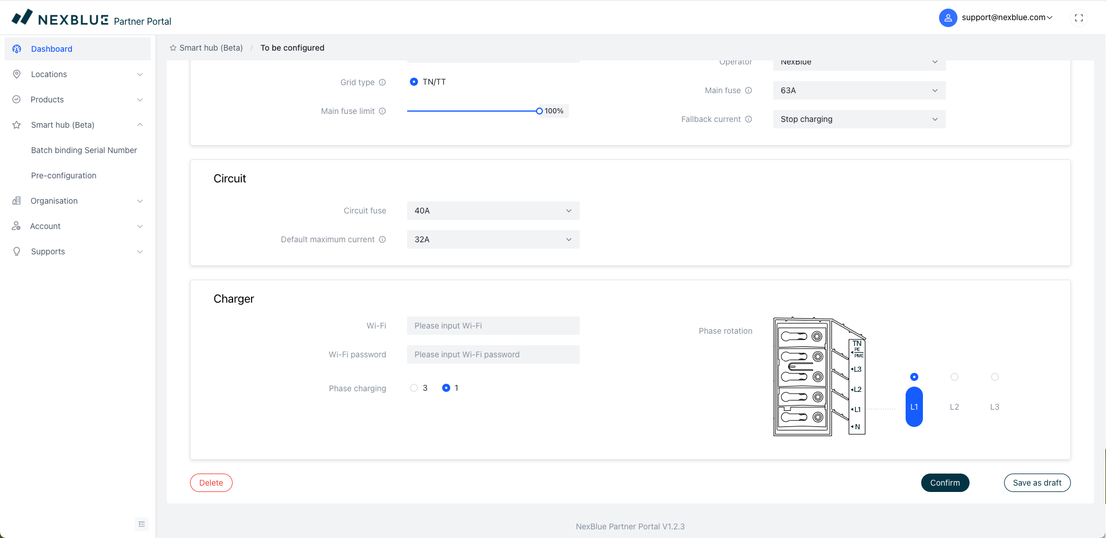1106x538 pixels.
Task: Click info icon beside Default maximum current
Action: [382, 239]
